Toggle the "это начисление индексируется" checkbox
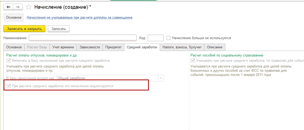The width and height of the screenshot is (304, 130). point(9,86)
